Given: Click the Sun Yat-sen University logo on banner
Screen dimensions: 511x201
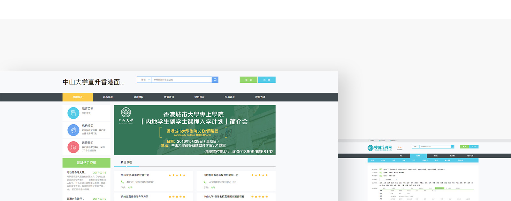Looking at the screenshot, I should pyautogui.click(x=126, y=115).
